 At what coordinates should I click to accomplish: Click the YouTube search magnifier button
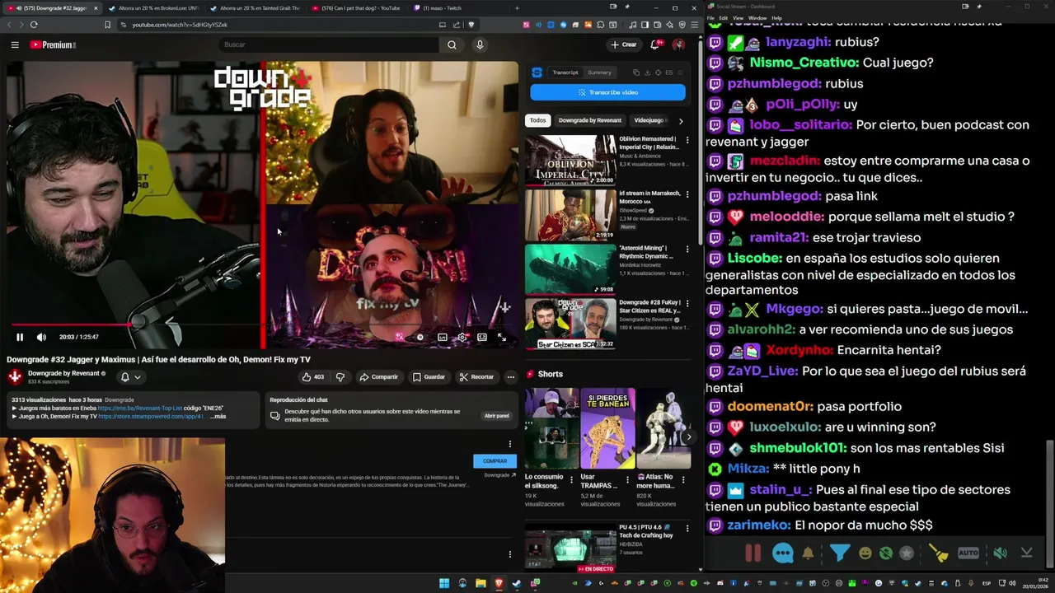452,44
